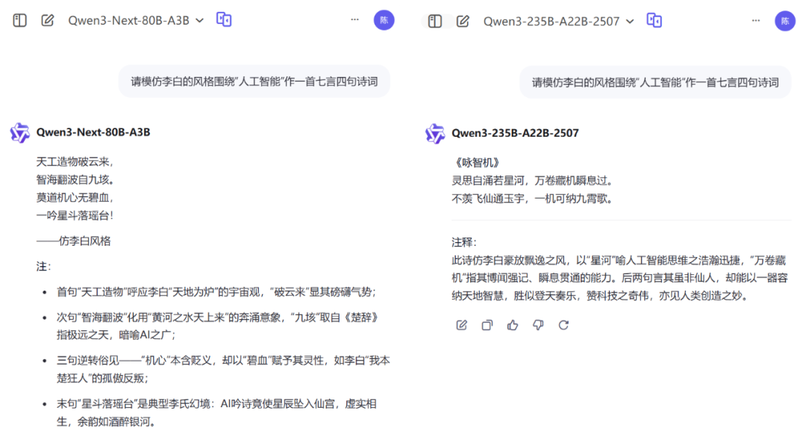Start a new chat in the left panel
Image resolution: width=806 pixels, height=440 pixels.
coord(48,21)
